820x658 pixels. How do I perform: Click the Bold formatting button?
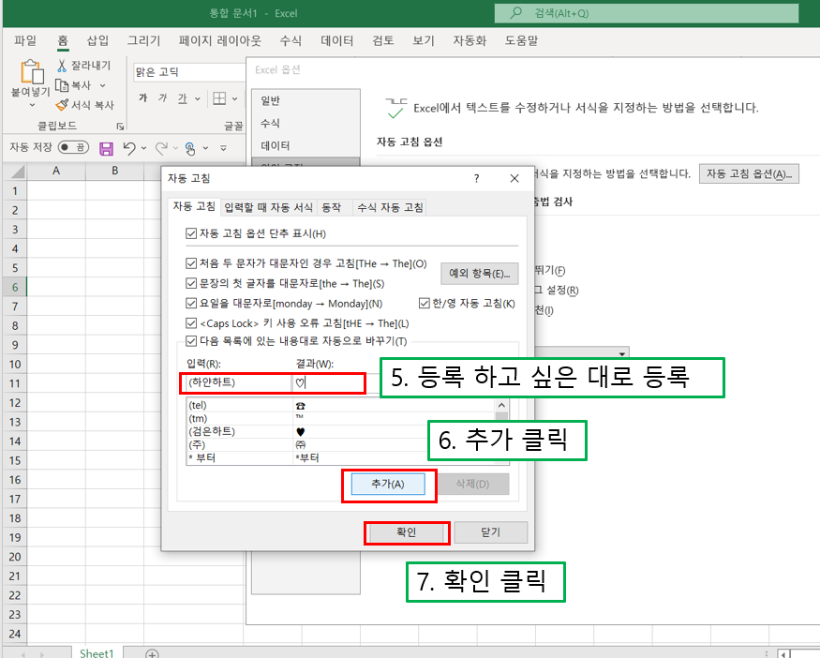[x=142, y=97]
